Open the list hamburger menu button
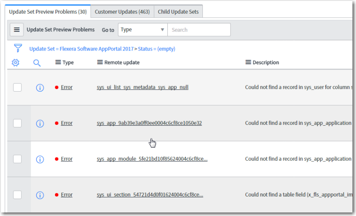356x216 pixels. tap(17, 30)
